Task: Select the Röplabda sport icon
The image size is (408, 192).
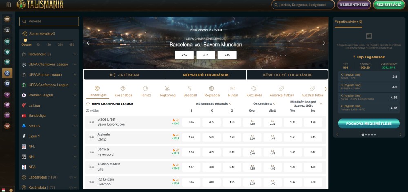Action: pos(211,88)
